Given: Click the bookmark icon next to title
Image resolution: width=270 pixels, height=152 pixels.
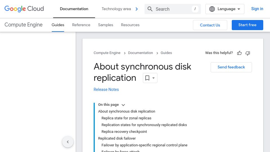Looking at the screenshot, I should point(147,78).
